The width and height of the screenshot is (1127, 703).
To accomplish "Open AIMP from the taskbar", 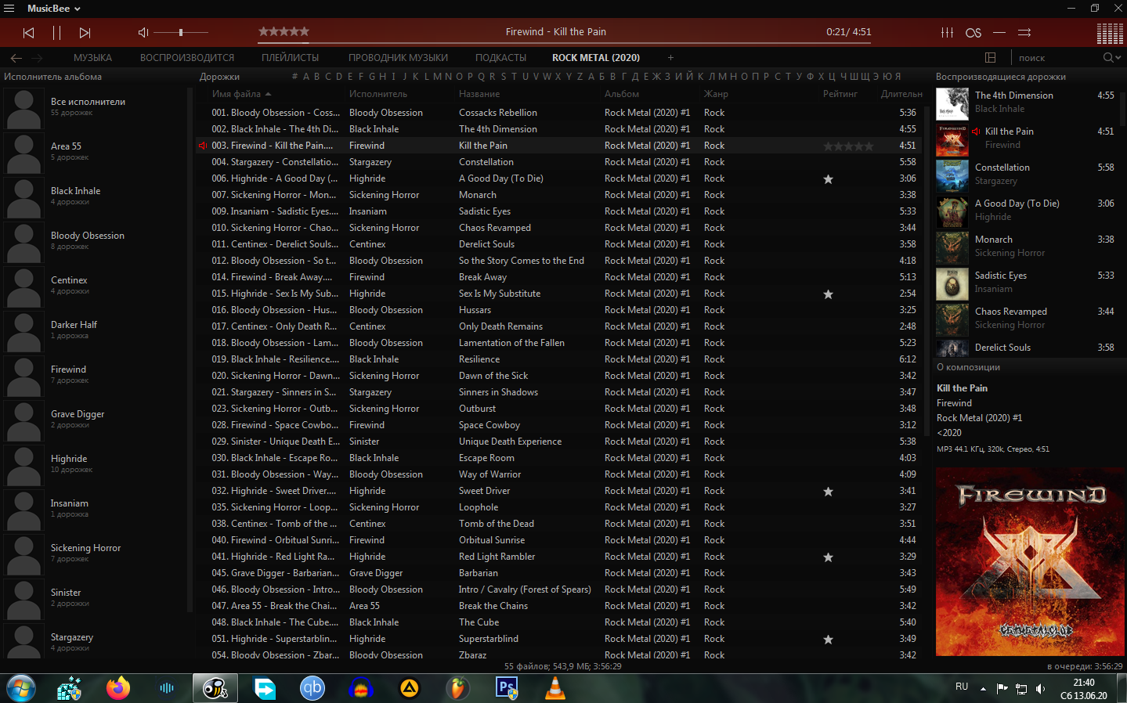I will click(410, 688).
